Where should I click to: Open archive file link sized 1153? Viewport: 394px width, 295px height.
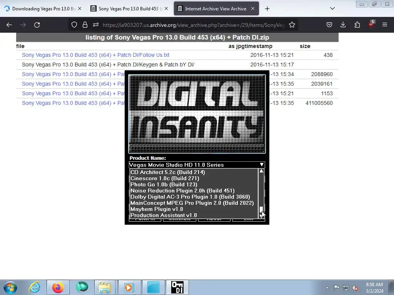(x=73, y=93)
